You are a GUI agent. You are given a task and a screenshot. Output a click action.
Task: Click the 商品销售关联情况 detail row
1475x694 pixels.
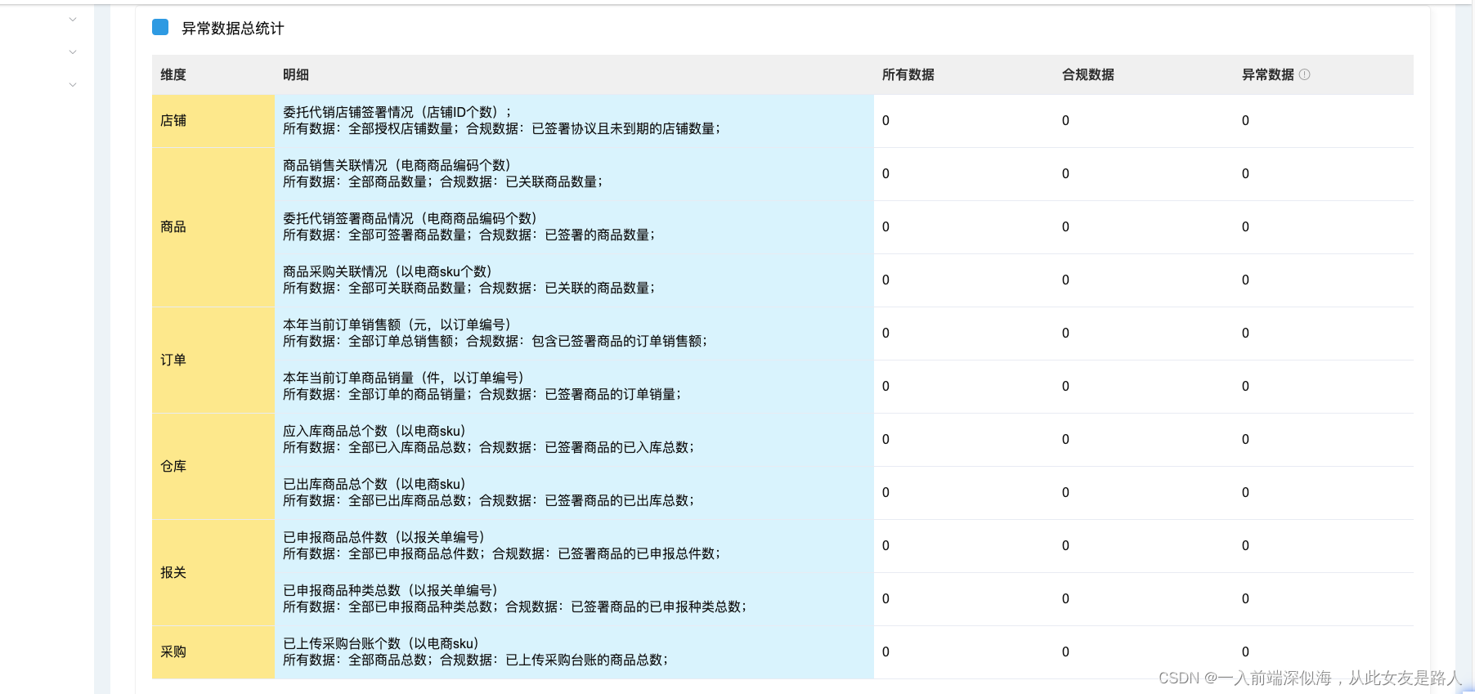coord(574,174)
